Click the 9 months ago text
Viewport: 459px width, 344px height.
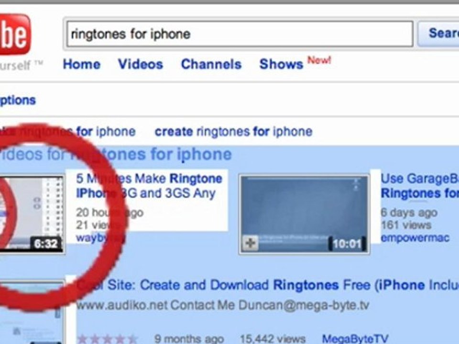pyautogui.click(x=189, y=339)
